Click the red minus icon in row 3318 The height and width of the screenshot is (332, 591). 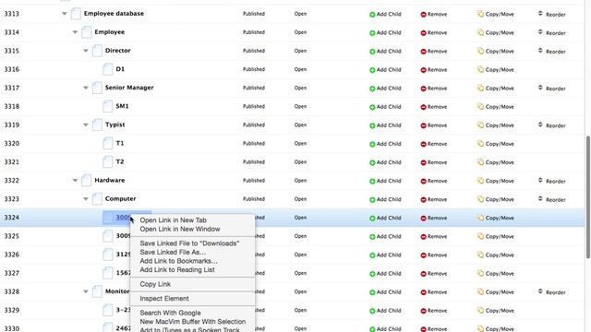[x=423, y=107]
